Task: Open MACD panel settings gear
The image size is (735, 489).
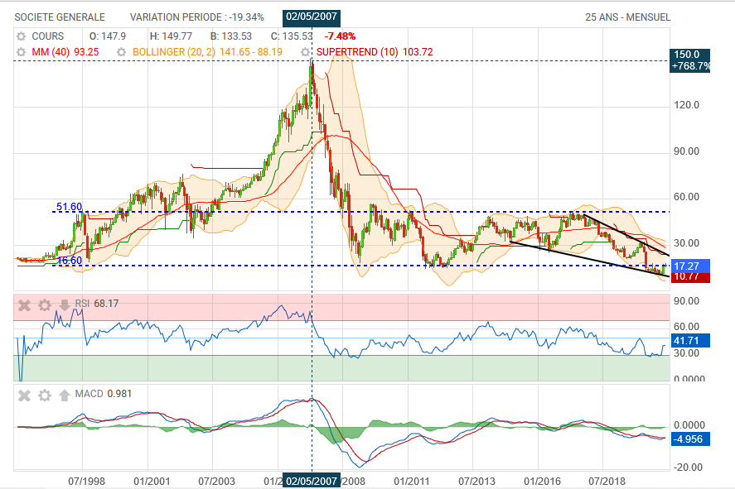Action: pos(45,395)
